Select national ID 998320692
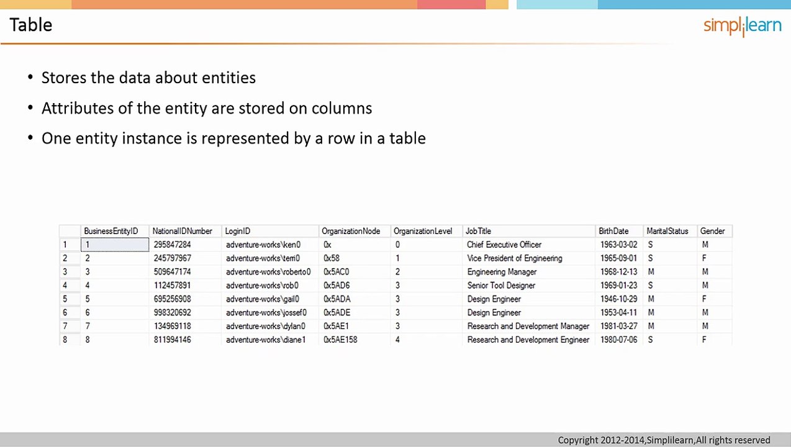The width and height of the screenshot is (791, 447). pyautogui.click(x=173, y=313)
